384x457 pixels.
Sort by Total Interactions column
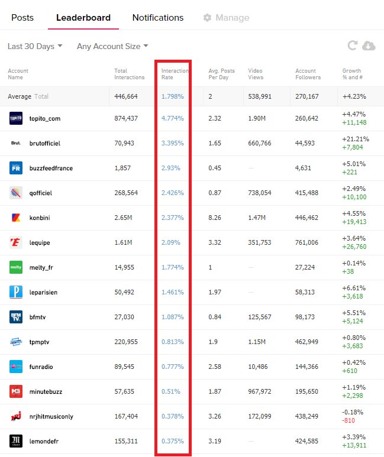tap(129, 74)
